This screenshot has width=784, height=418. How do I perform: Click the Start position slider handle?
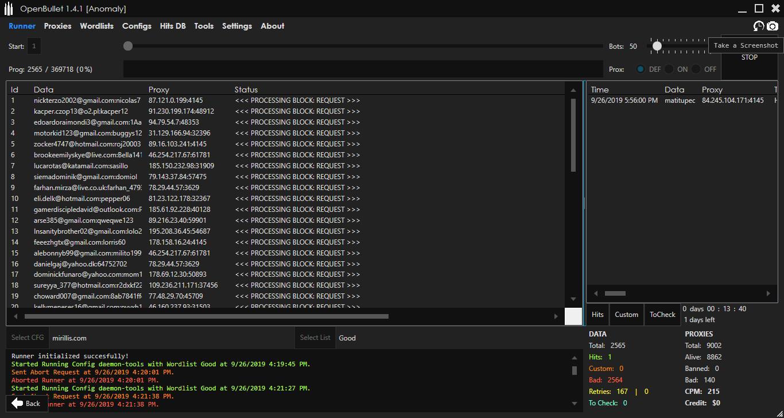pos(128,46)
